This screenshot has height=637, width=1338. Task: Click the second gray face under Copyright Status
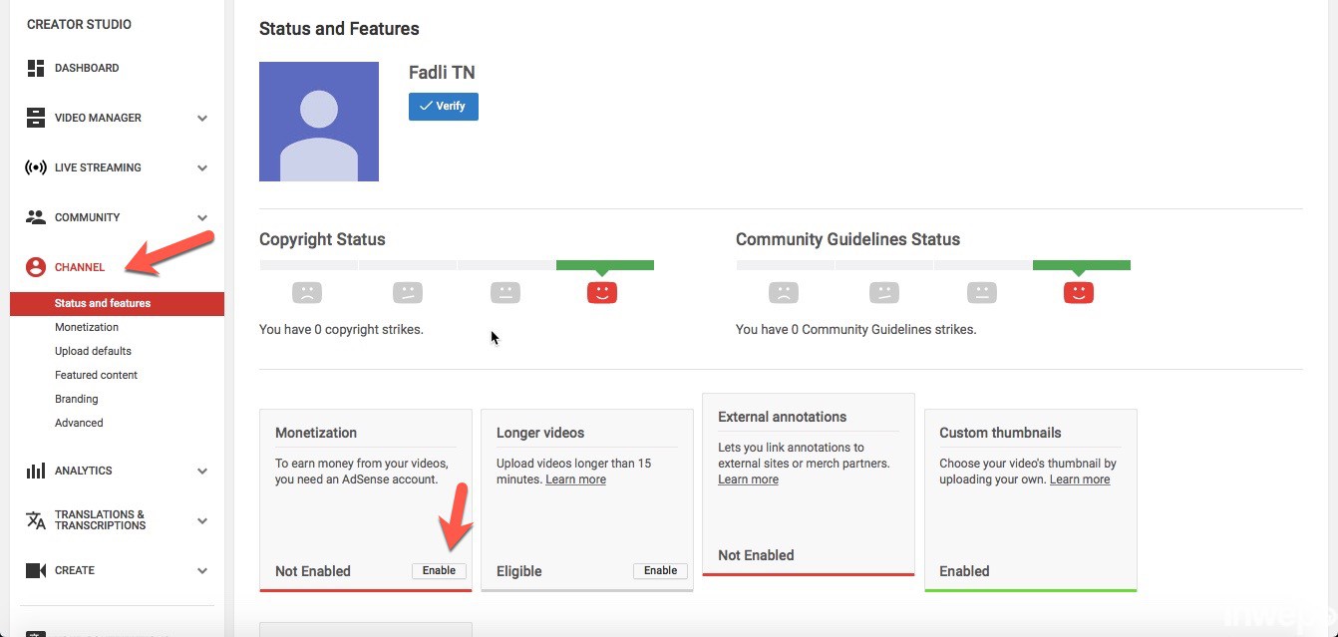[x=408, y=293]
